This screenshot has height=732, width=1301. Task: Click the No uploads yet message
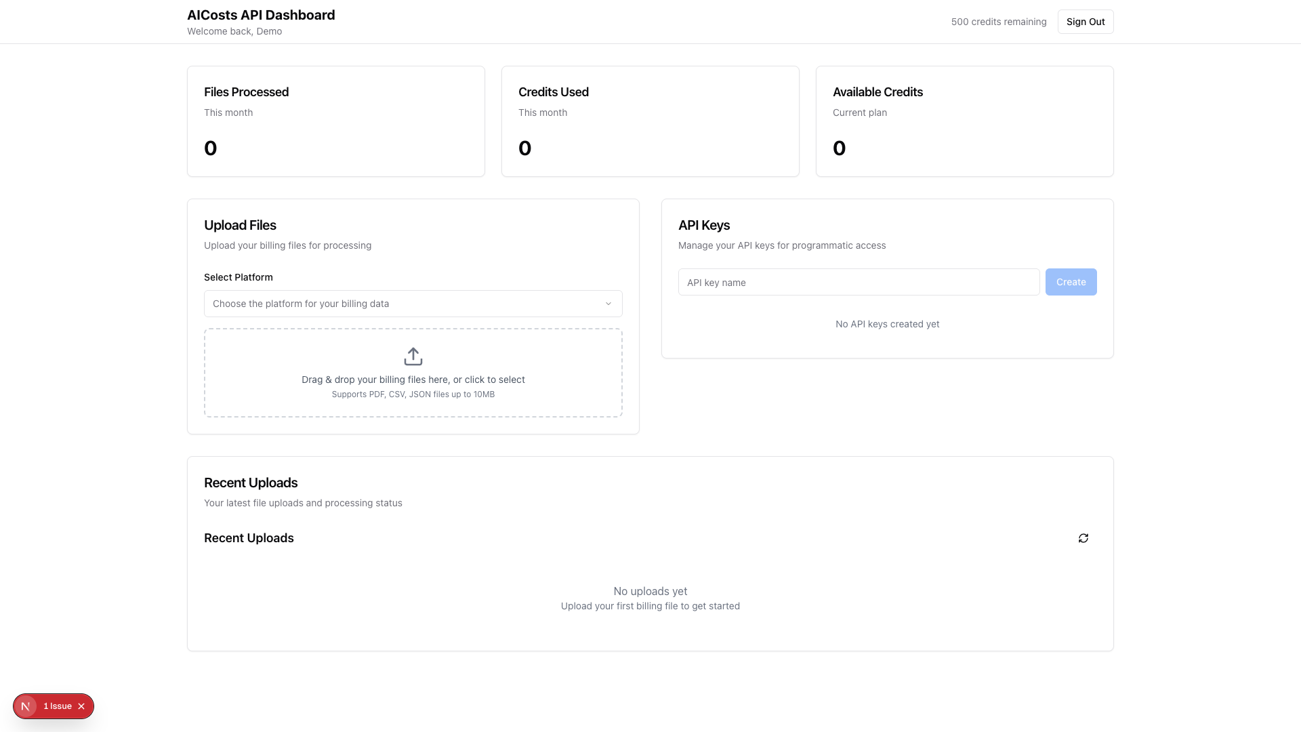(x=650, y=590)
